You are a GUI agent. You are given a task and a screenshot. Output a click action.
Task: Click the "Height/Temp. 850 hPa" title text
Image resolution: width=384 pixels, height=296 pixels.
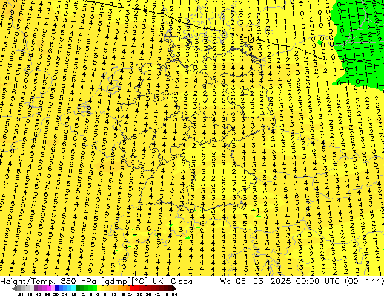pyautogui.click(x=49, y=281)
